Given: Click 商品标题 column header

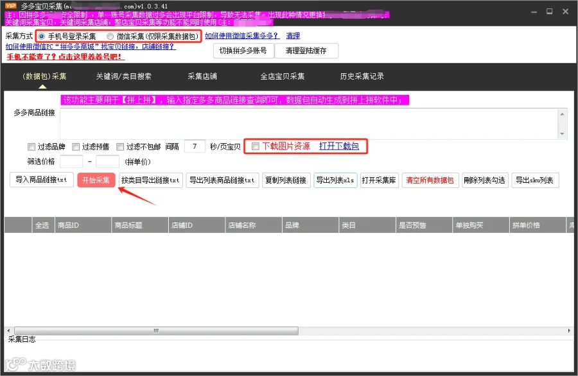Looking at the screenshot, I should [x=140, y=225].
